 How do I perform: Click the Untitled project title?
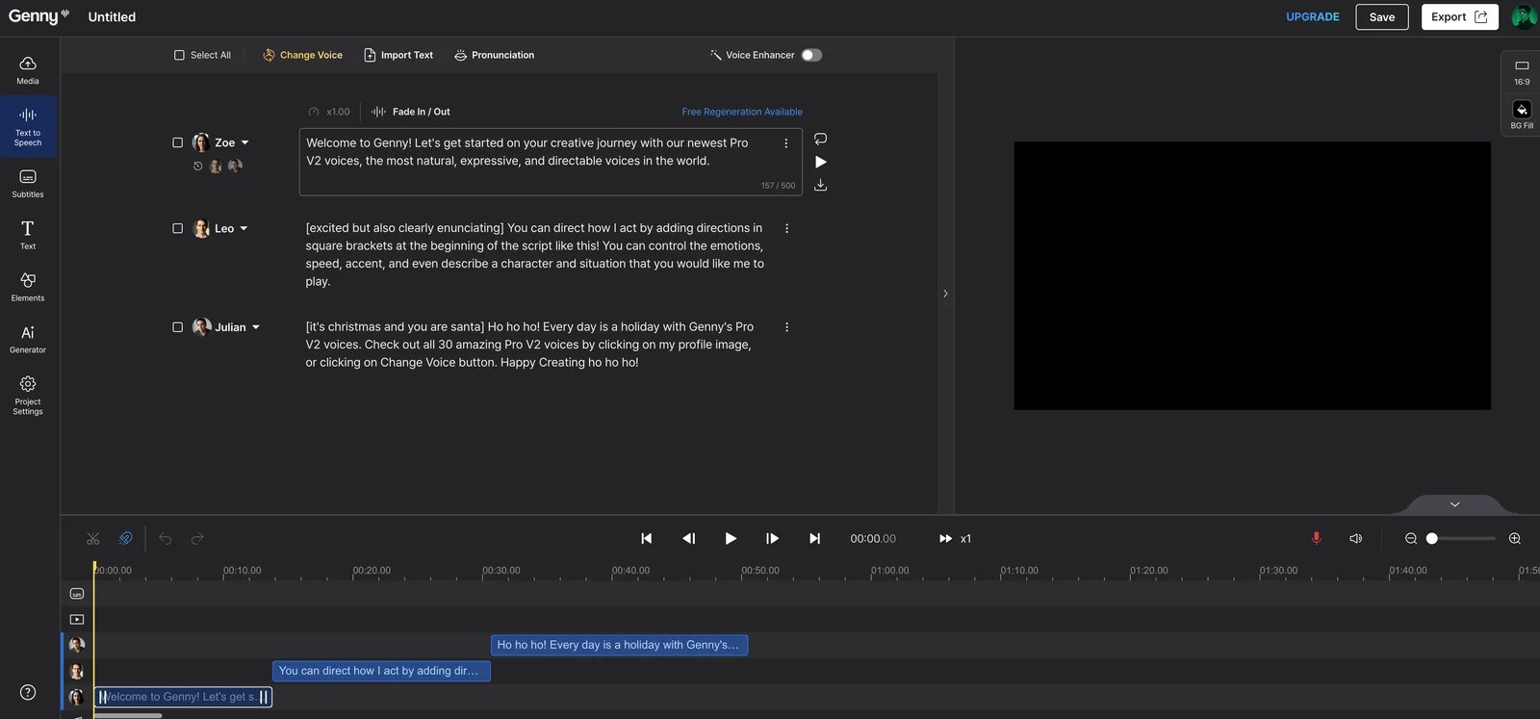(x=112, y=16)
